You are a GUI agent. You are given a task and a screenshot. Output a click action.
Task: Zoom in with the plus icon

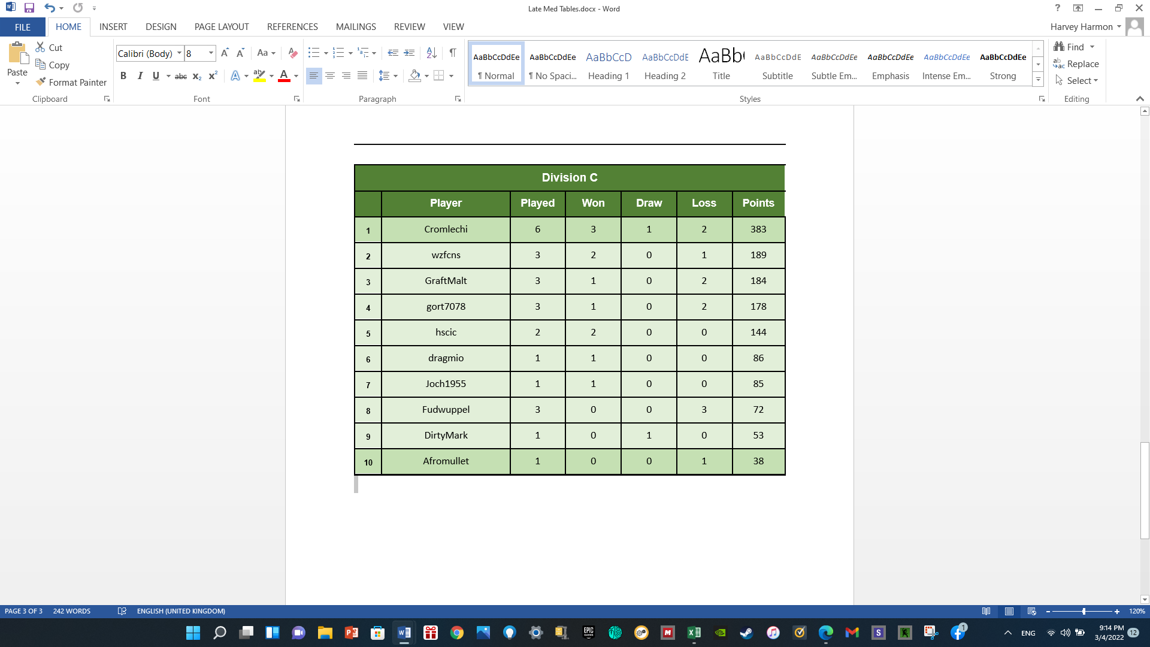[1117, 611]
